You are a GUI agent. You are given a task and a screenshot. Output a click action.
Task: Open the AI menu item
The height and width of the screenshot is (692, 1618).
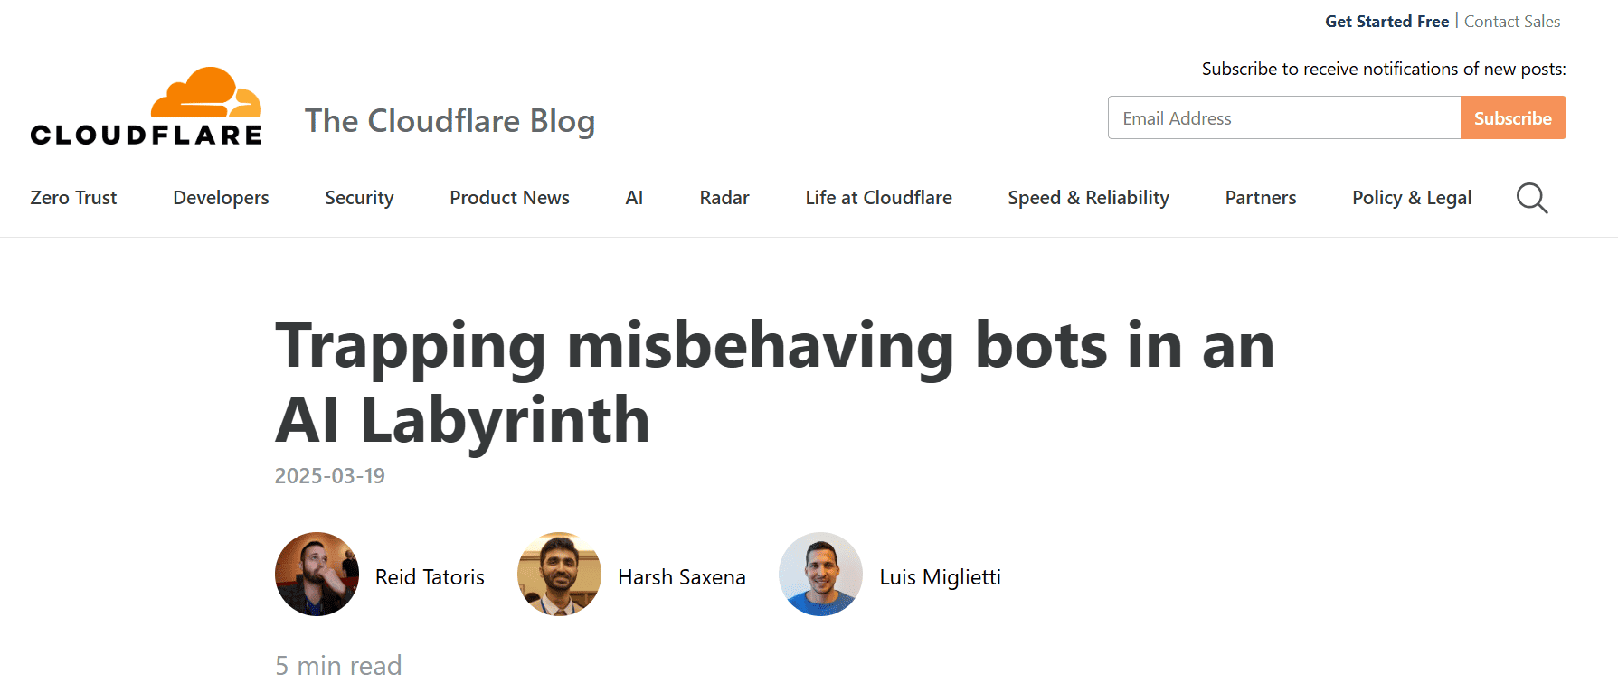pyautogui.click(x=634, y=197)
